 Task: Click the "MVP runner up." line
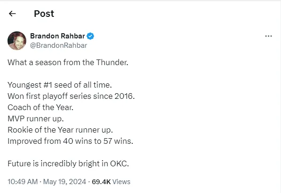[x=36, y=119]
